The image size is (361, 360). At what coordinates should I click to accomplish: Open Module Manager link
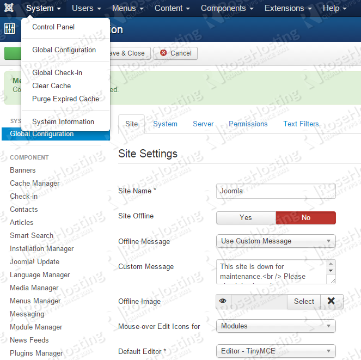point(36,327)
